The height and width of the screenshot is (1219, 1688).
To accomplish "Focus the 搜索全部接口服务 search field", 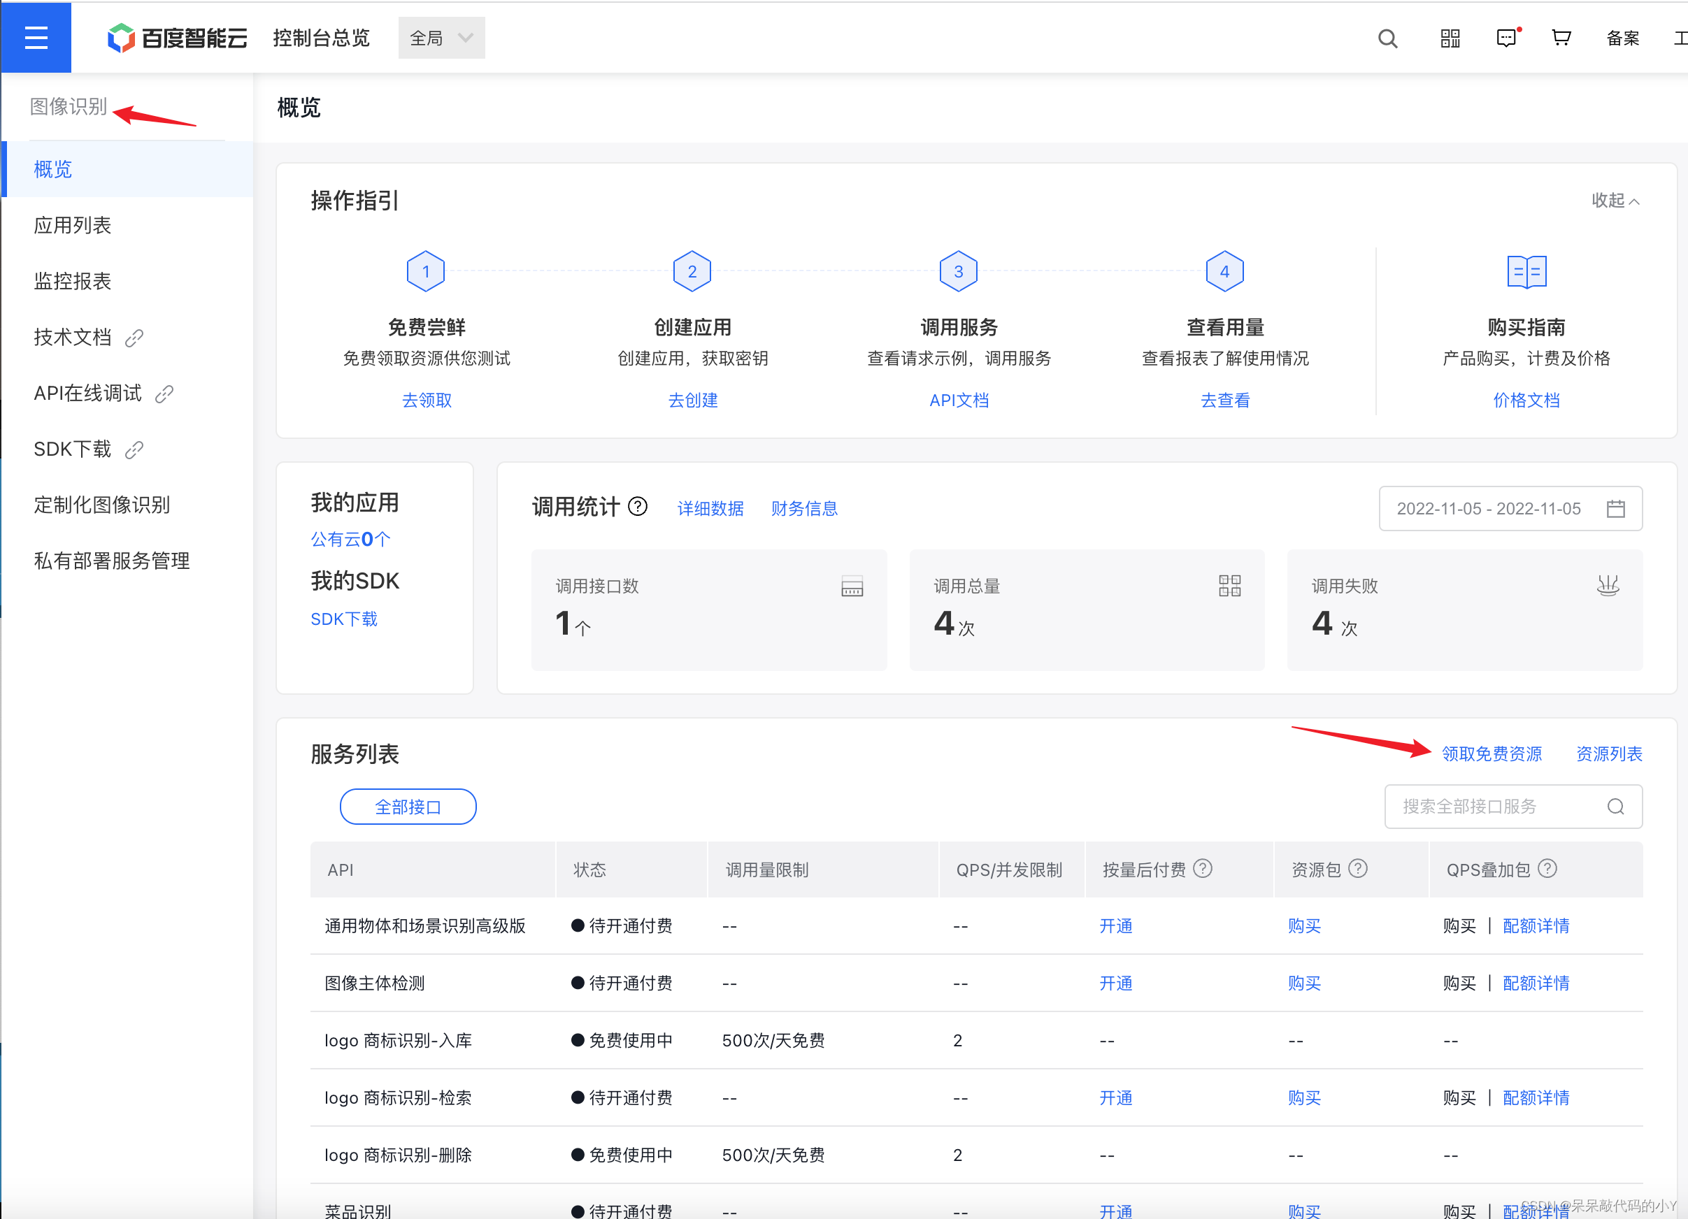I will tap(1513, 807).
